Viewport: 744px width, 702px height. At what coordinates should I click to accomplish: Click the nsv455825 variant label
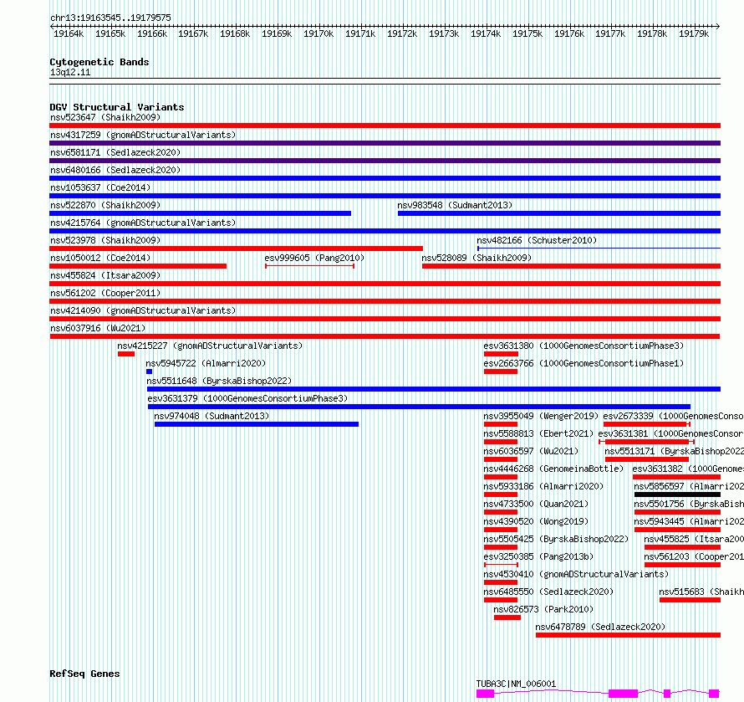pyautogui.click(x=694, y=539)
